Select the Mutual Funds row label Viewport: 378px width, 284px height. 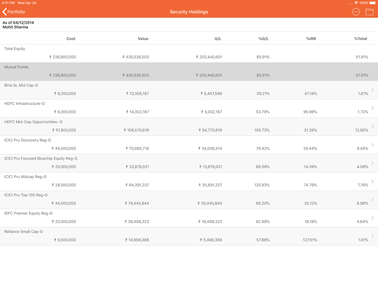[16, 67]
